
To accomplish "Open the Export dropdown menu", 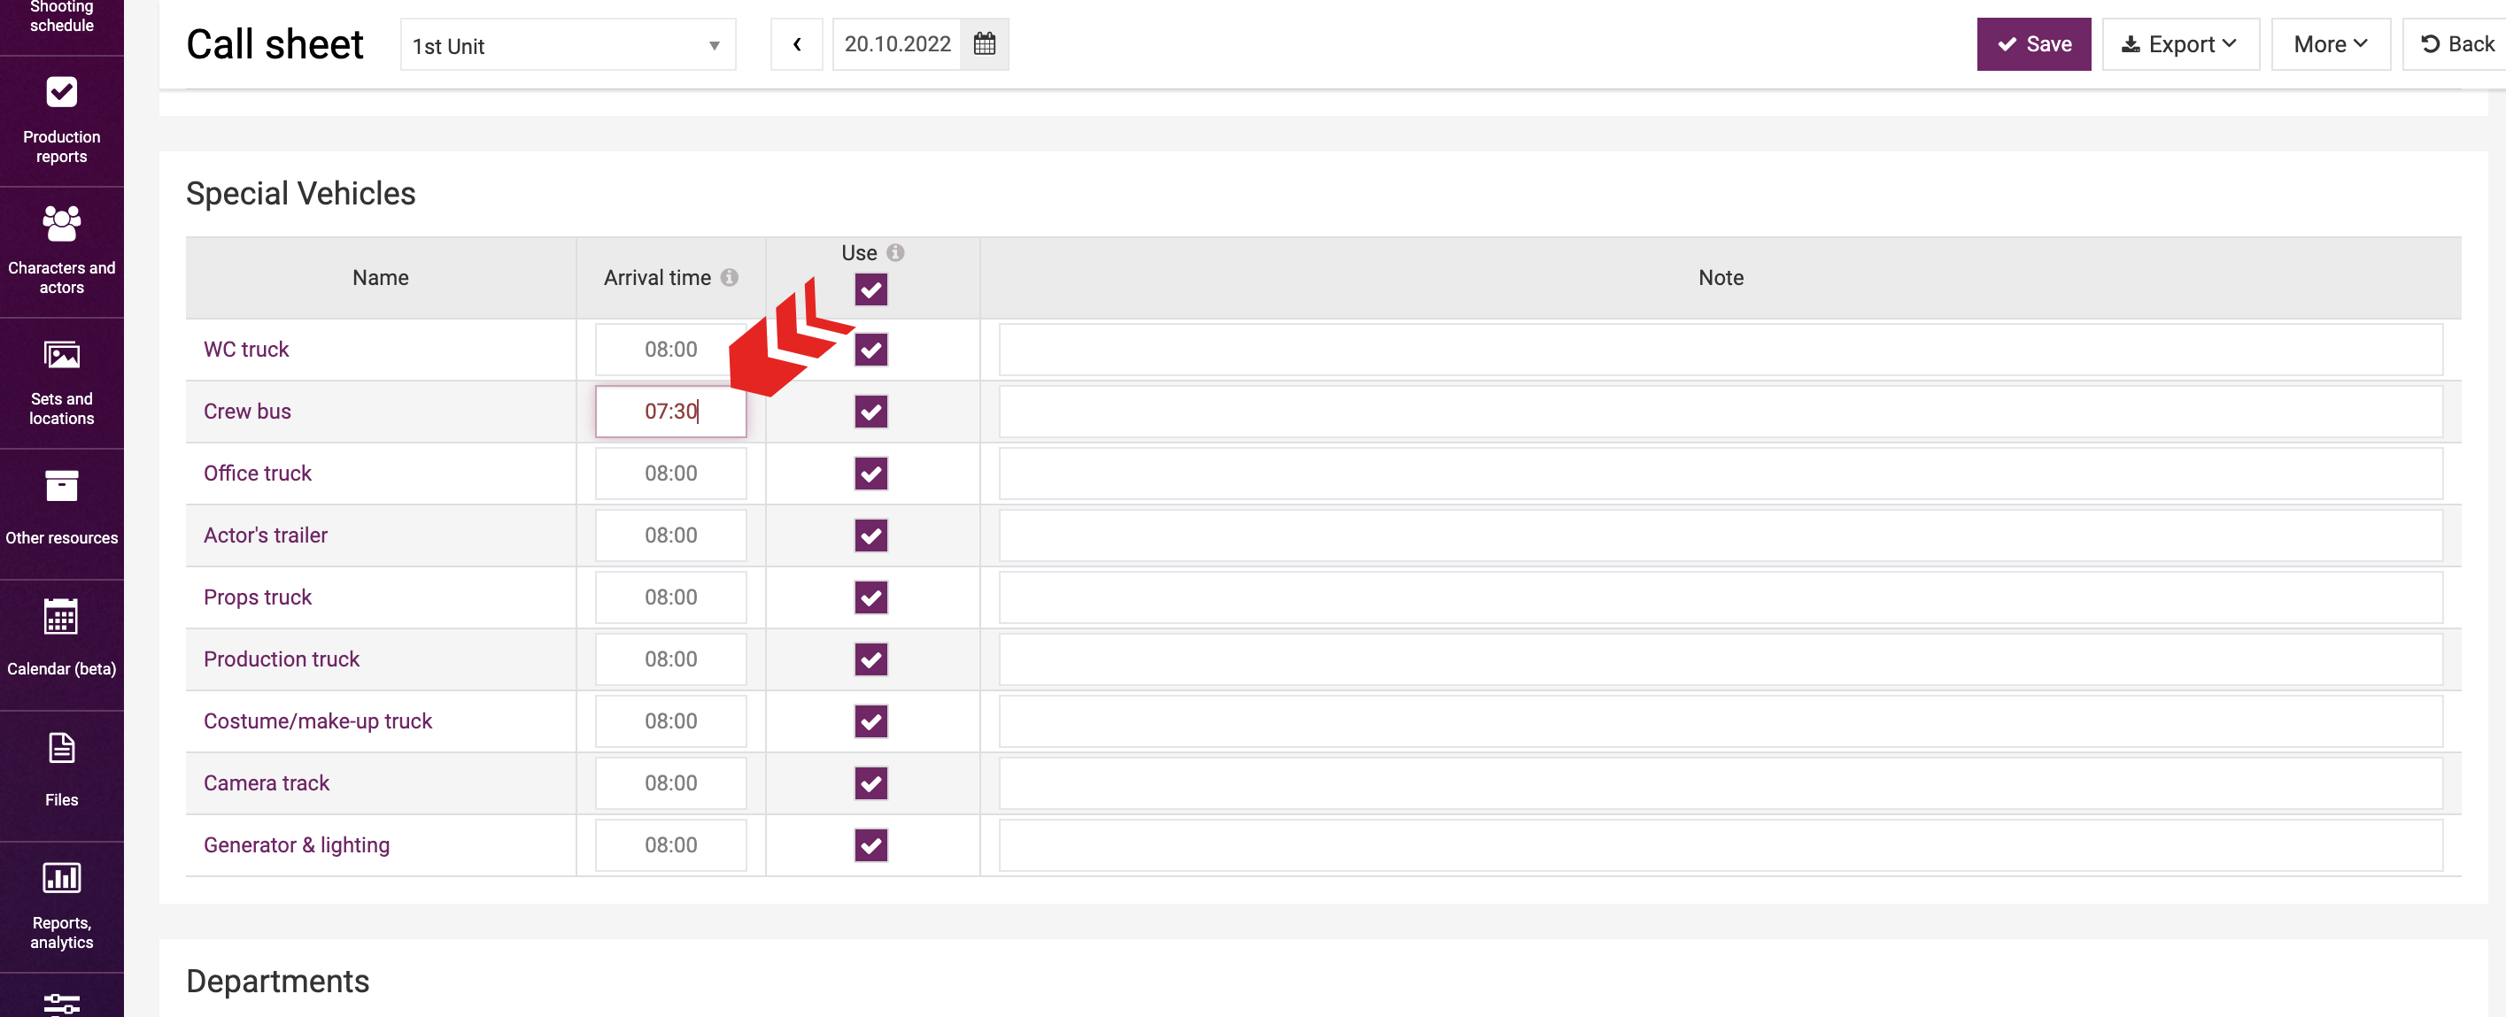I will [x=2179, y=45].
